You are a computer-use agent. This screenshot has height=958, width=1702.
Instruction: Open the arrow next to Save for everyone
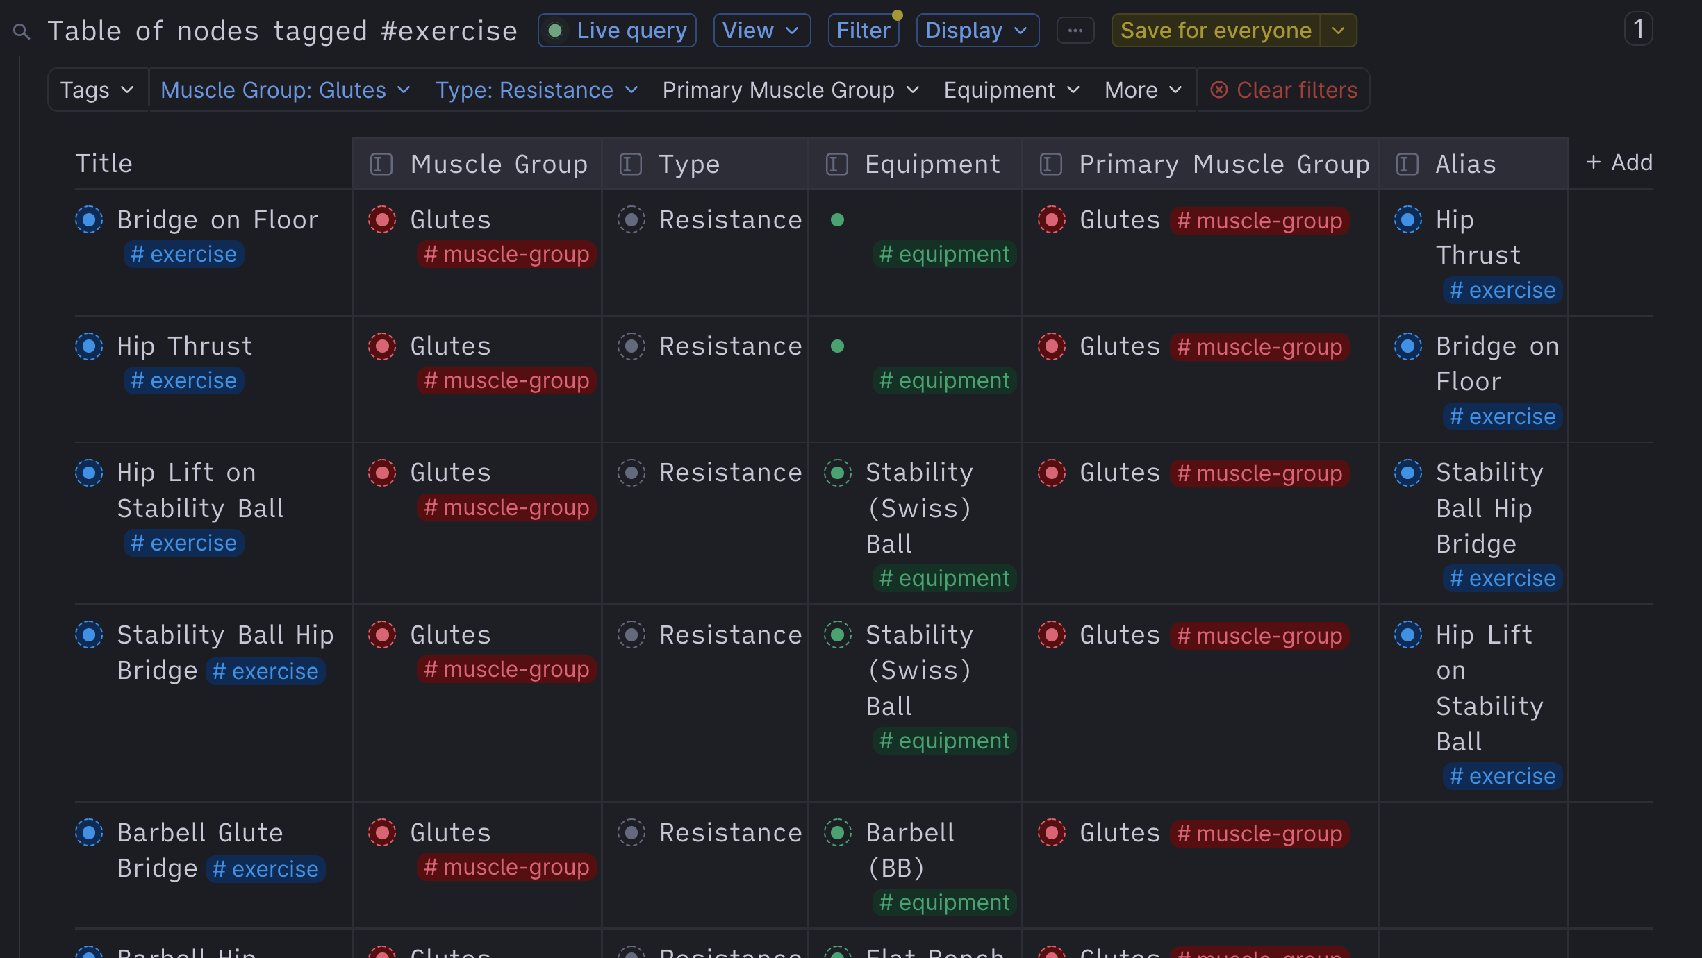click(1338, 31)
